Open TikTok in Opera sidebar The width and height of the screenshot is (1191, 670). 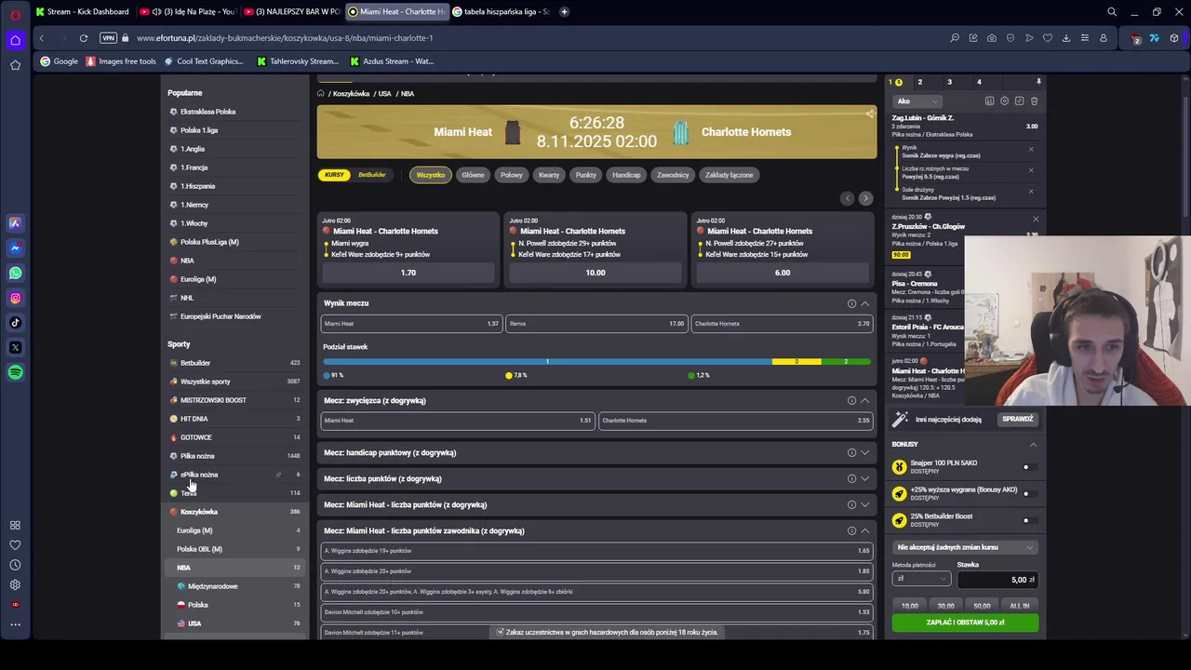15,323
